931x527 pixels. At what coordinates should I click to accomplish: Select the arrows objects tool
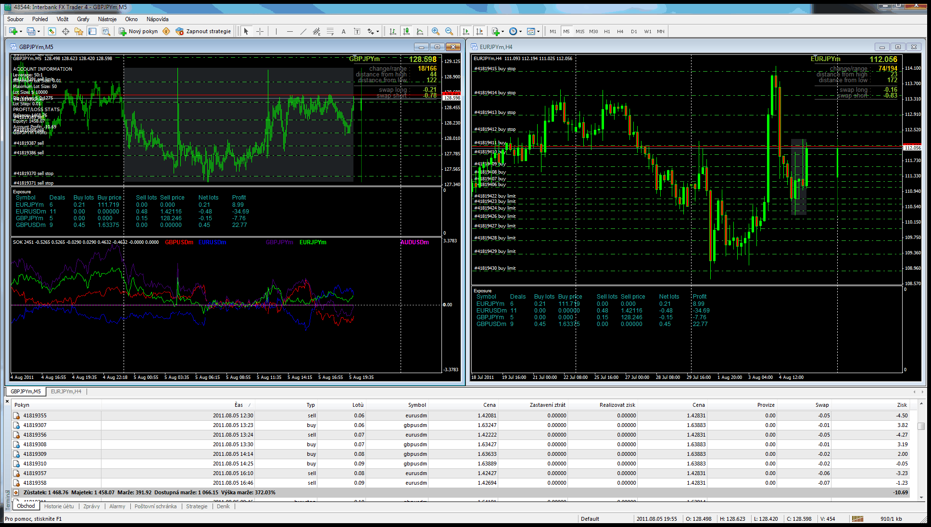[370, 31]
